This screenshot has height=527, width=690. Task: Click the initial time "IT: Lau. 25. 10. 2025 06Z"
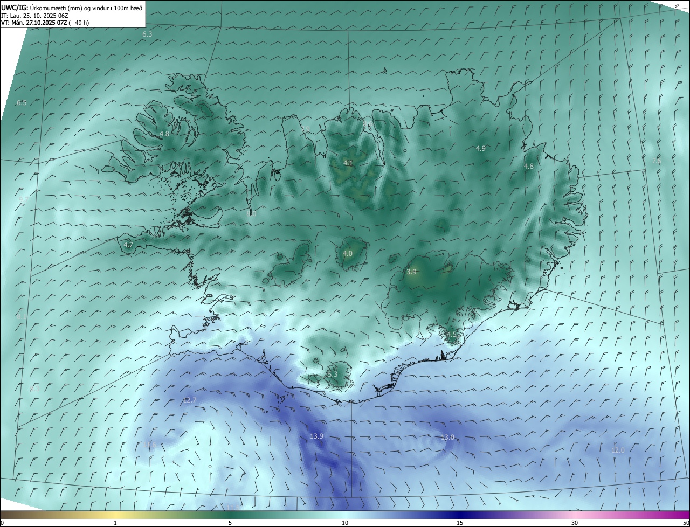(34, 16)
